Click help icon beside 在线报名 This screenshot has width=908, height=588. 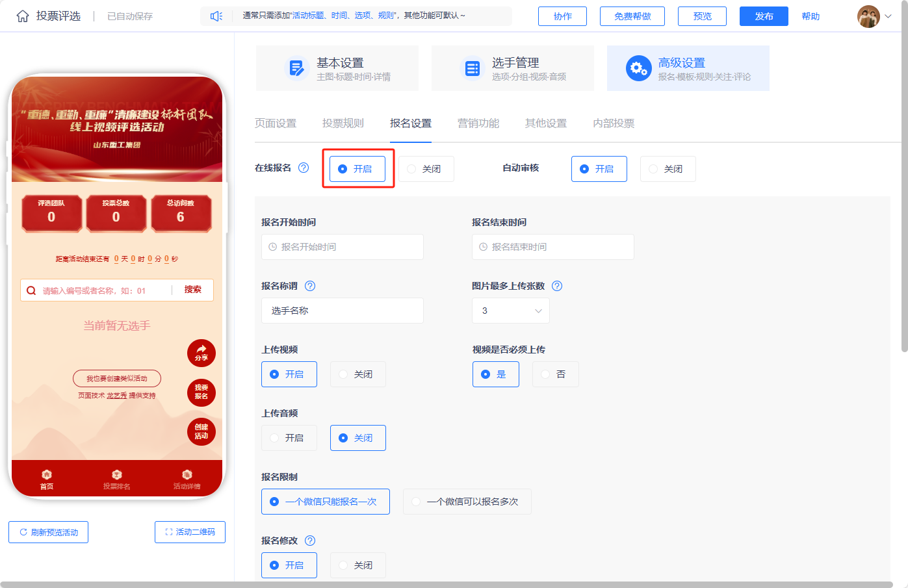click(304, 168)
